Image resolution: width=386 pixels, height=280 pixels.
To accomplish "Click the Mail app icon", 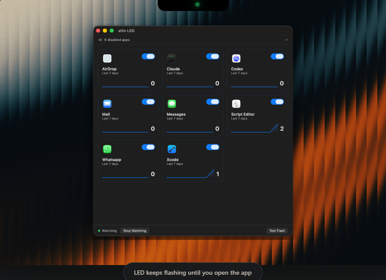I will tap(107, 103).
